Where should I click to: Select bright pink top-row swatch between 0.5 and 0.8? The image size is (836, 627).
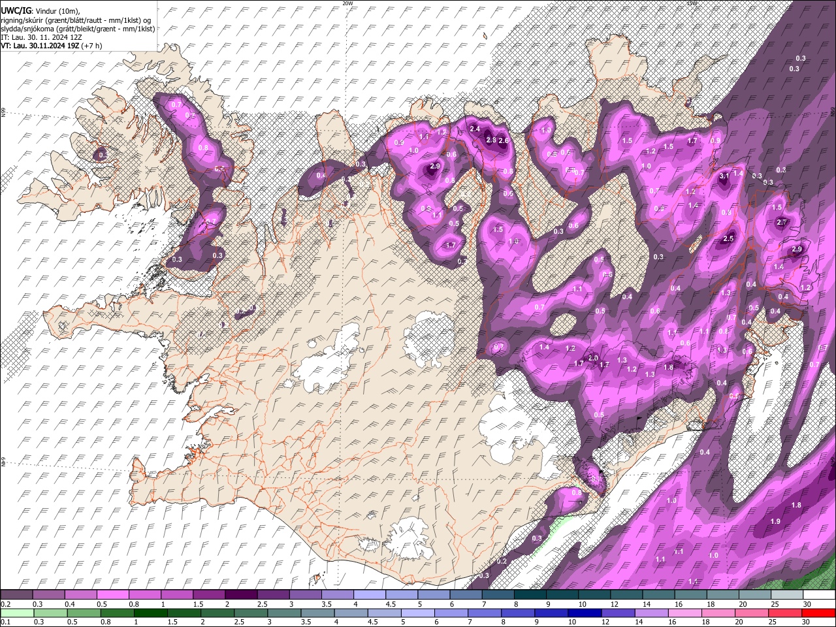(113, 595)
